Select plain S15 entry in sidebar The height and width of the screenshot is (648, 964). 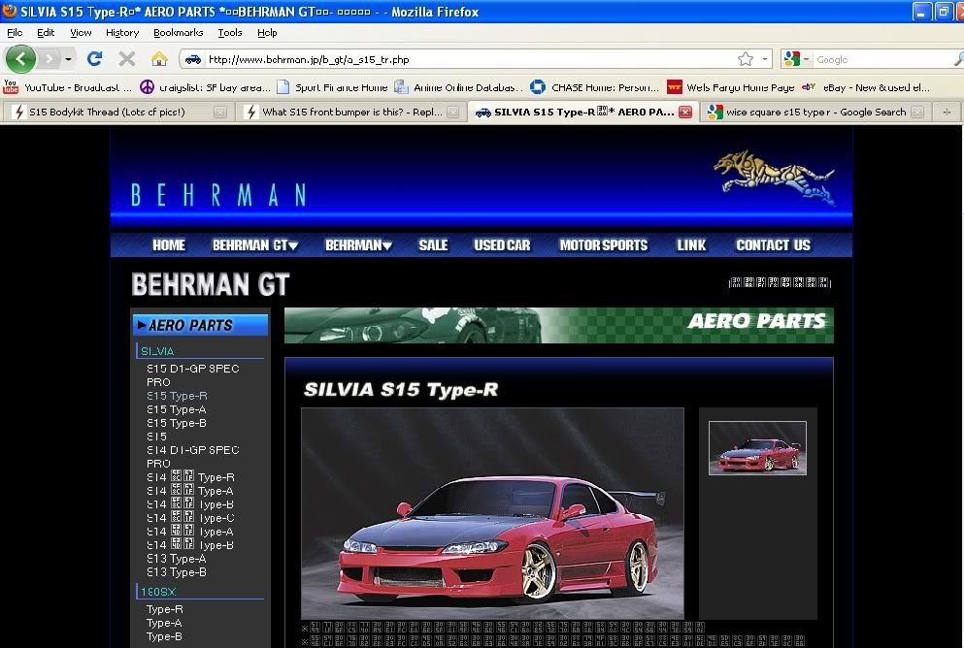click(x=156, y=437)
